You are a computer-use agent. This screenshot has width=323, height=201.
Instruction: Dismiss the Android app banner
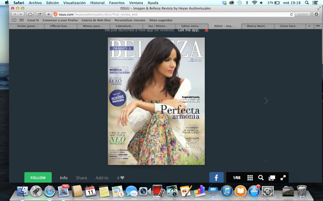tap(206, 30)
